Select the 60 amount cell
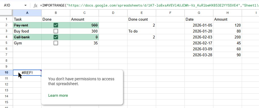The width and height of the screenshot is (259, 108). point(228,49)
